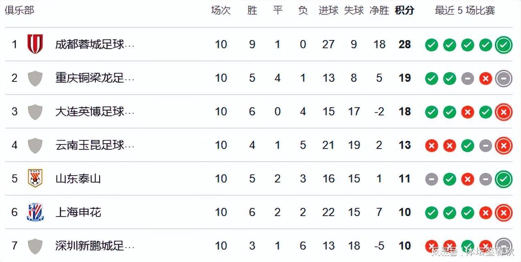This screenshot has height=262, width=521.
Task: Open the 成都蓉城足球 club link
Action: tap(95, 45)
